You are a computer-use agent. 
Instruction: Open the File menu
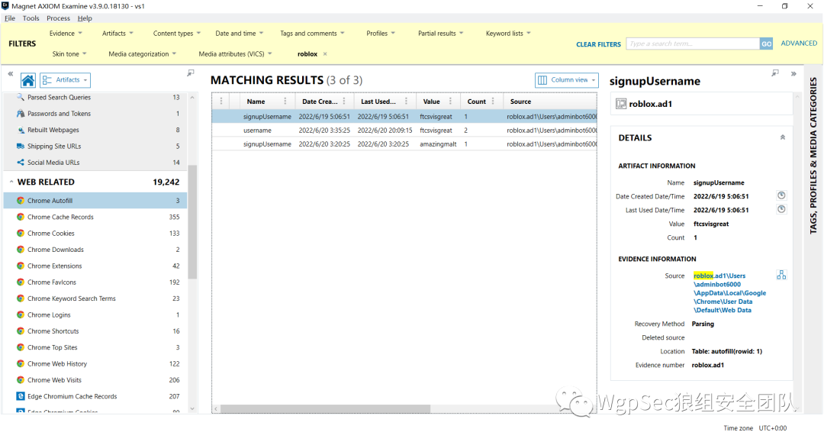(10, 18)
